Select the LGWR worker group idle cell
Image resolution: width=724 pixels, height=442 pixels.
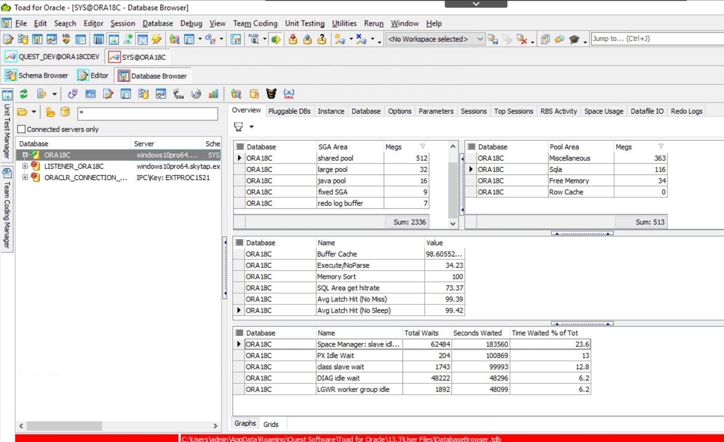[359, 389]
